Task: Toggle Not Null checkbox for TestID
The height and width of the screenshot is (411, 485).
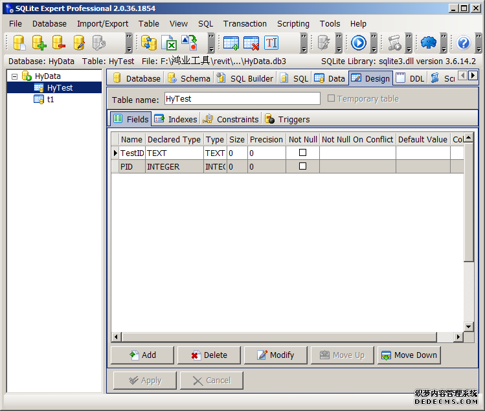Action: 302,153
